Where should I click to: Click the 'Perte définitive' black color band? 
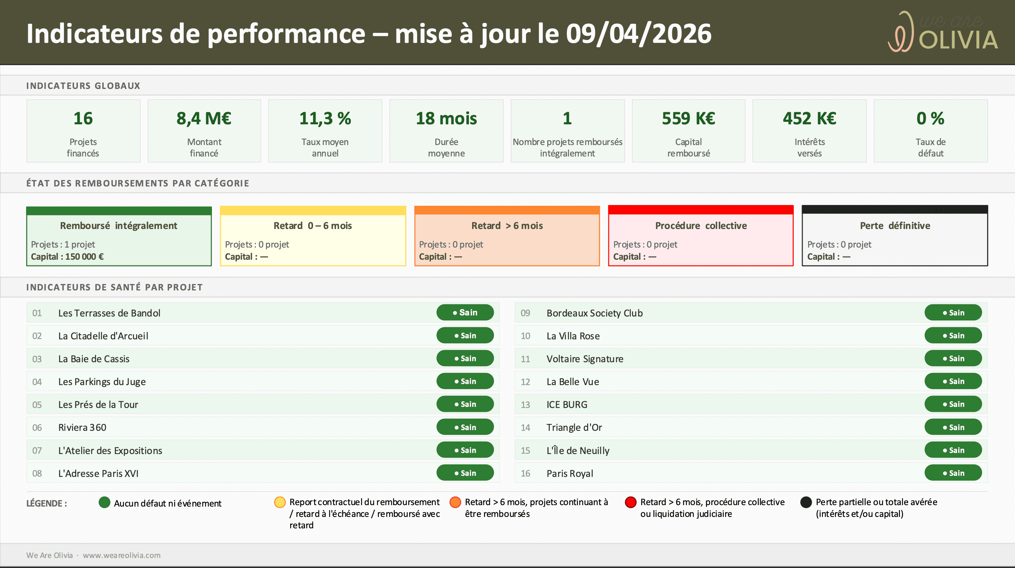tap(895, 209)
